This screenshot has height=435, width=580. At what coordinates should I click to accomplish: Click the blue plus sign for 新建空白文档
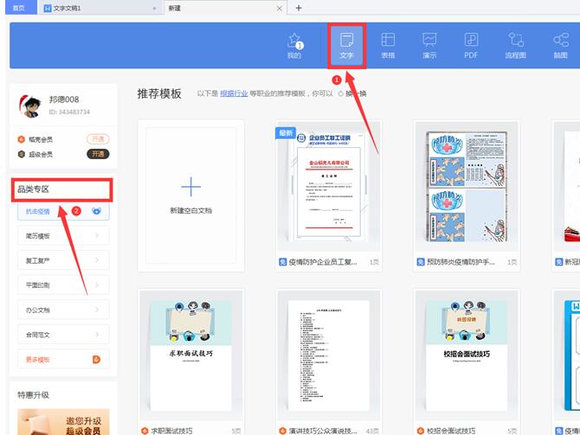(x=190, y=187)
